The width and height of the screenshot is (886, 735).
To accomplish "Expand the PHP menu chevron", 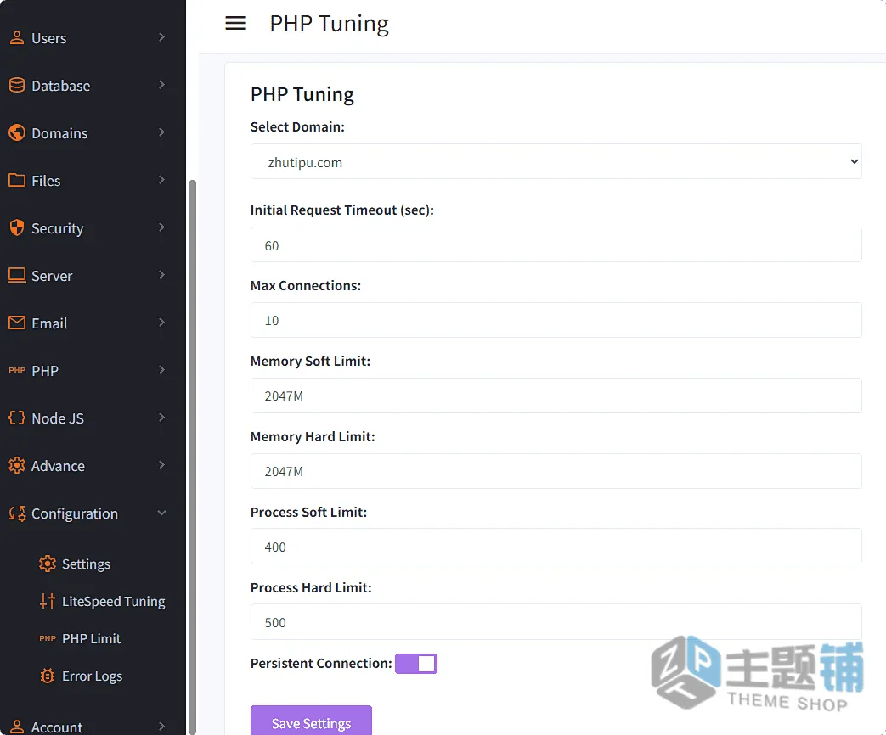I will coord(161,370).
